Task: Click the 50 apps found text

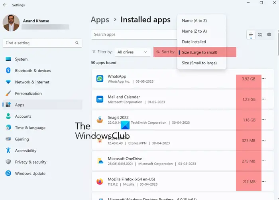Action: (x=104, y=63)
